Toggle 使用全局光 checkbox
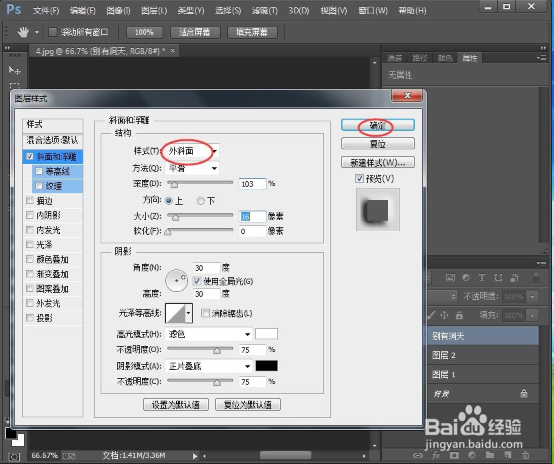The width and height of the screenshot is (554, 464). [197, 281]
